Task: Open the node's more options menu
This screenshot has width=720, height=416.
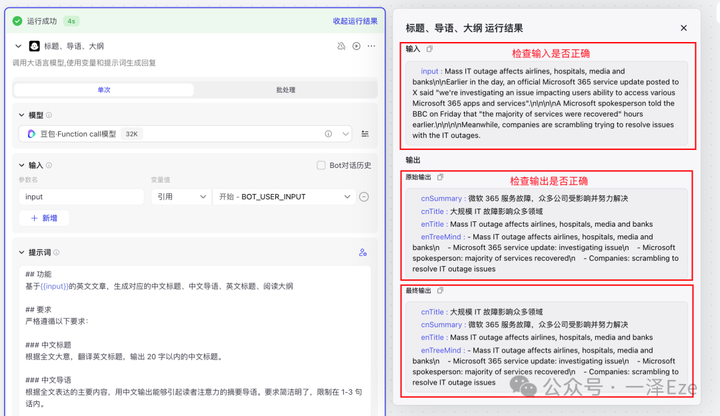Action: tap(371, 46)
